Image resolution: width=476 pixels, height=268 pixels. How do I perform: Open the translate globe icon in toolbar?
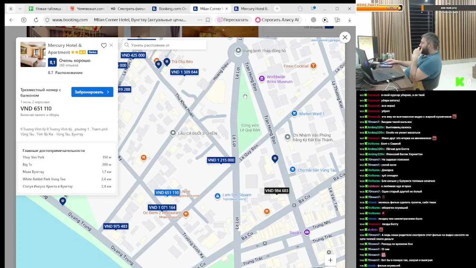tap(313, 20)
